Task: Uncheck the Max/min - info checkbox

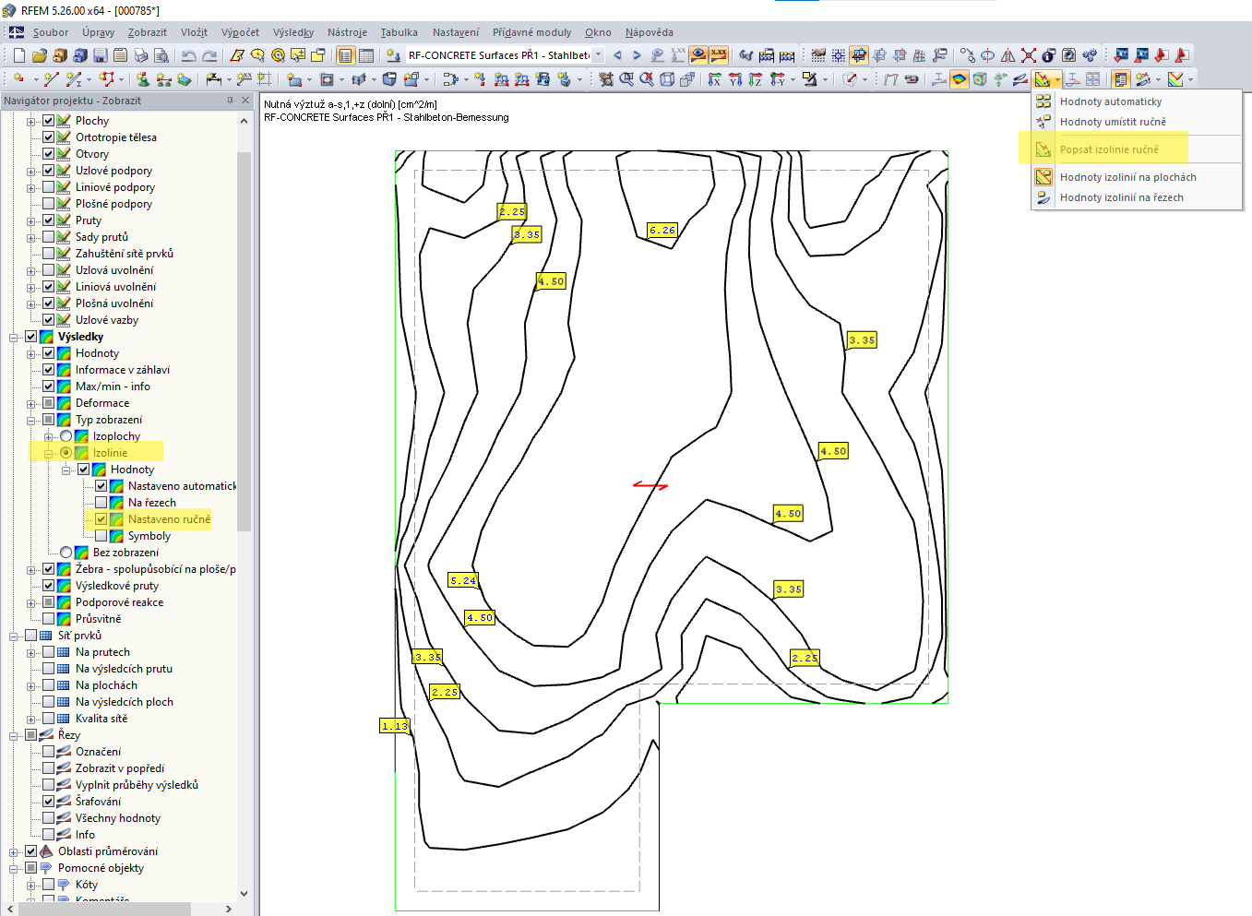Action: (48, 387)
